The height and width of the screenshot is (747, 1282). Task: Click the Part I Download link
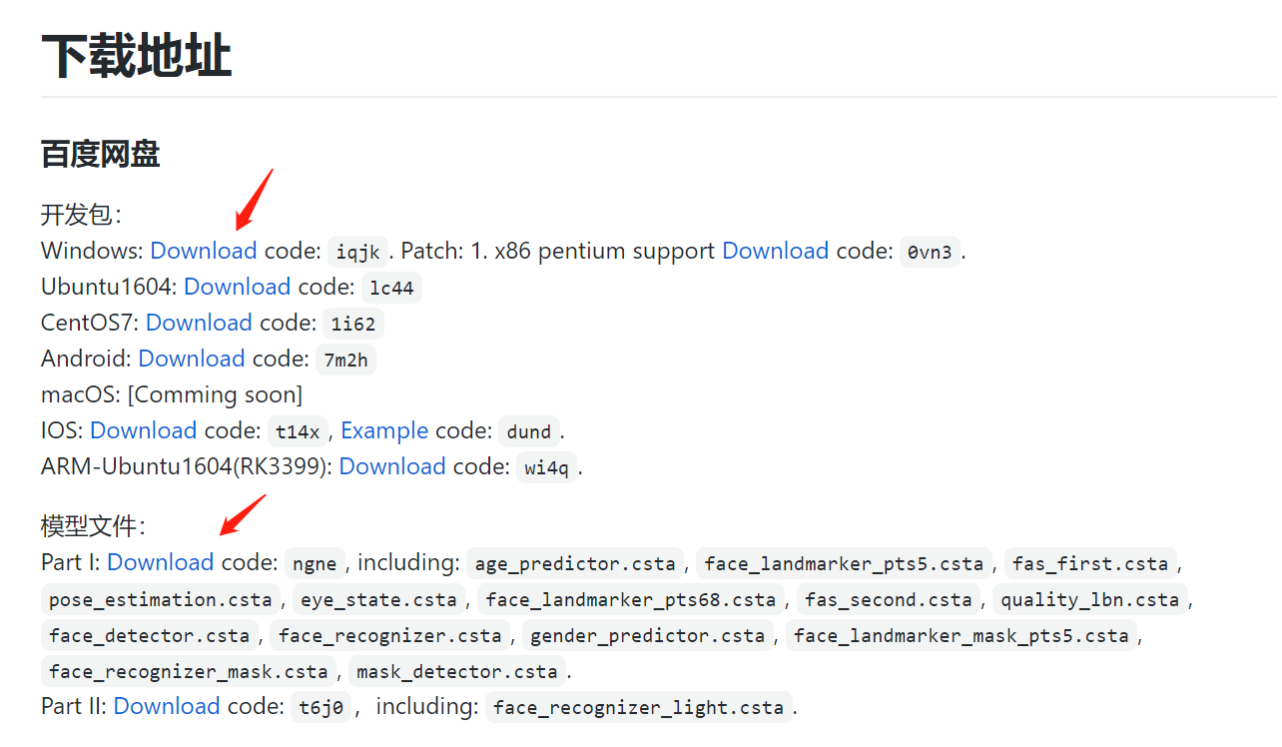coord(160,563)
